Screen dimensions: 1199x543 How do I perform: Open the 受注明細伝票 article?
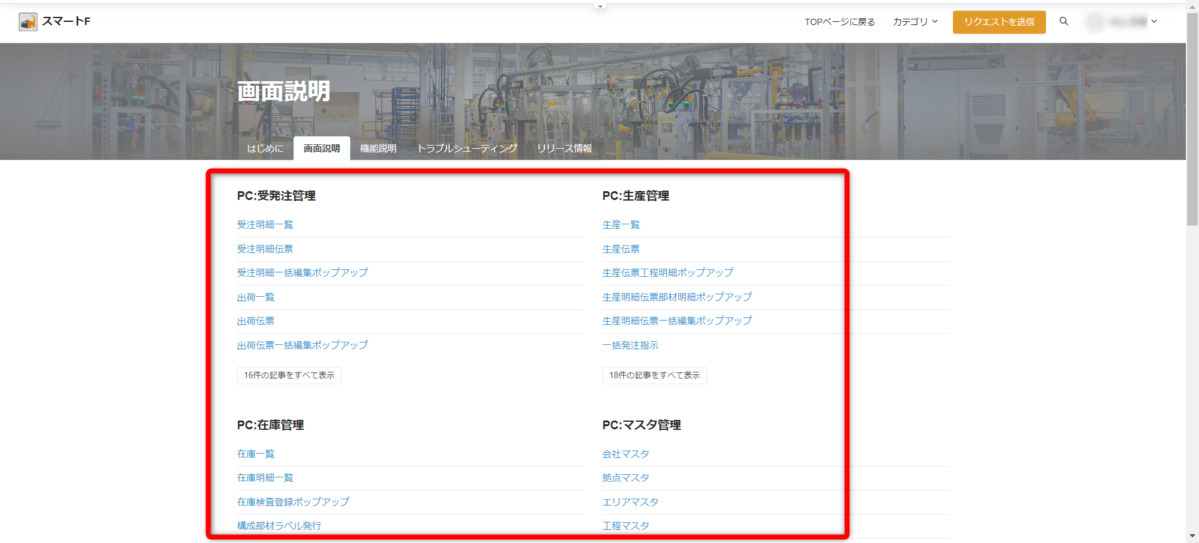pyautogui.click(x=265, y=249)
